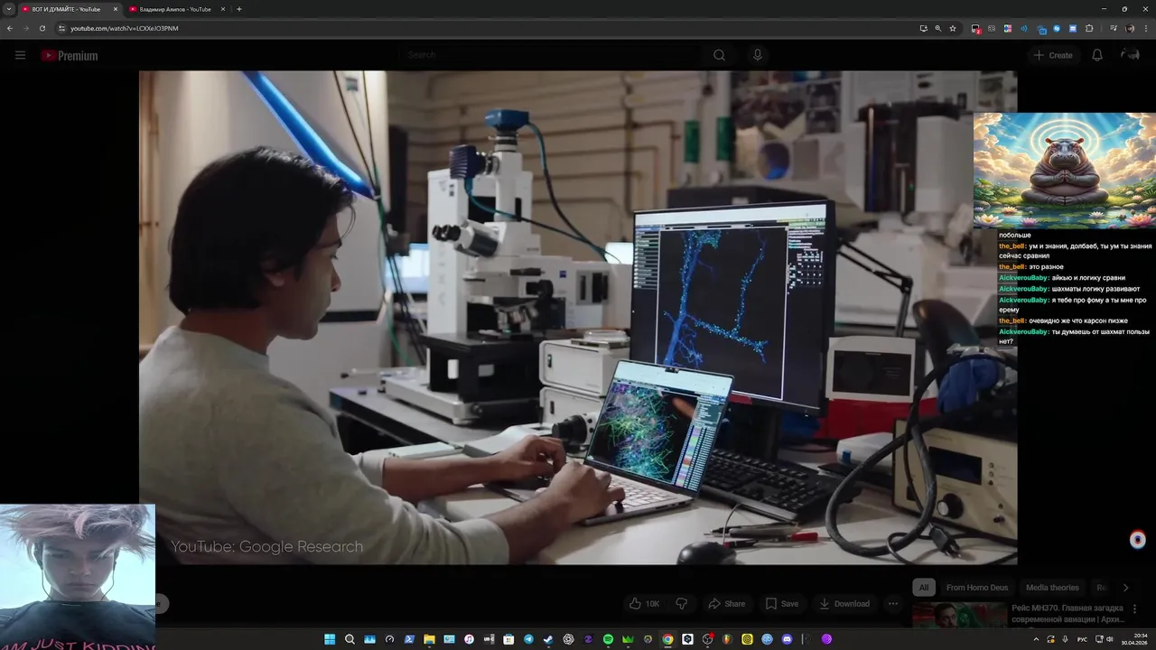Open Windows taskbar search
The image size is (1156, 650).
[x=350, y=639]
